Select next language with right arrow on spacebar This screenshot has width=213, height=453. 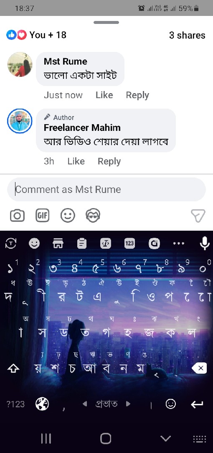[128, 404]
